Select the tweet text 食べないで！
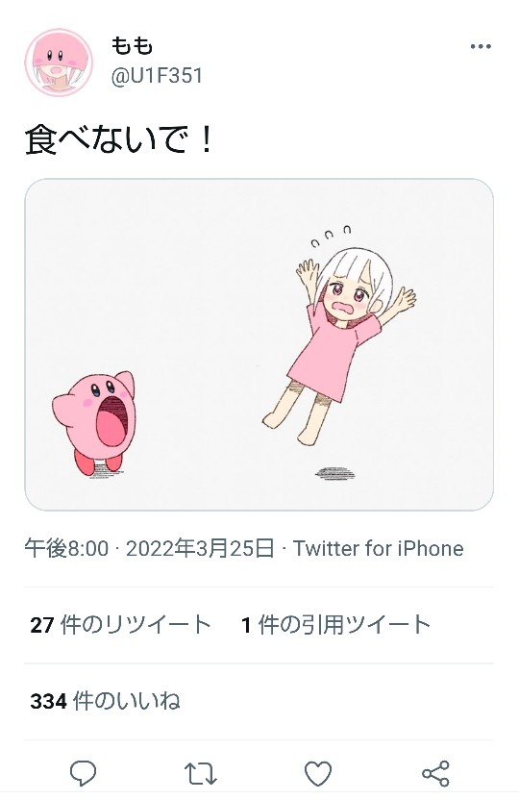Viewport: 519px width, 800px height. 119,139
